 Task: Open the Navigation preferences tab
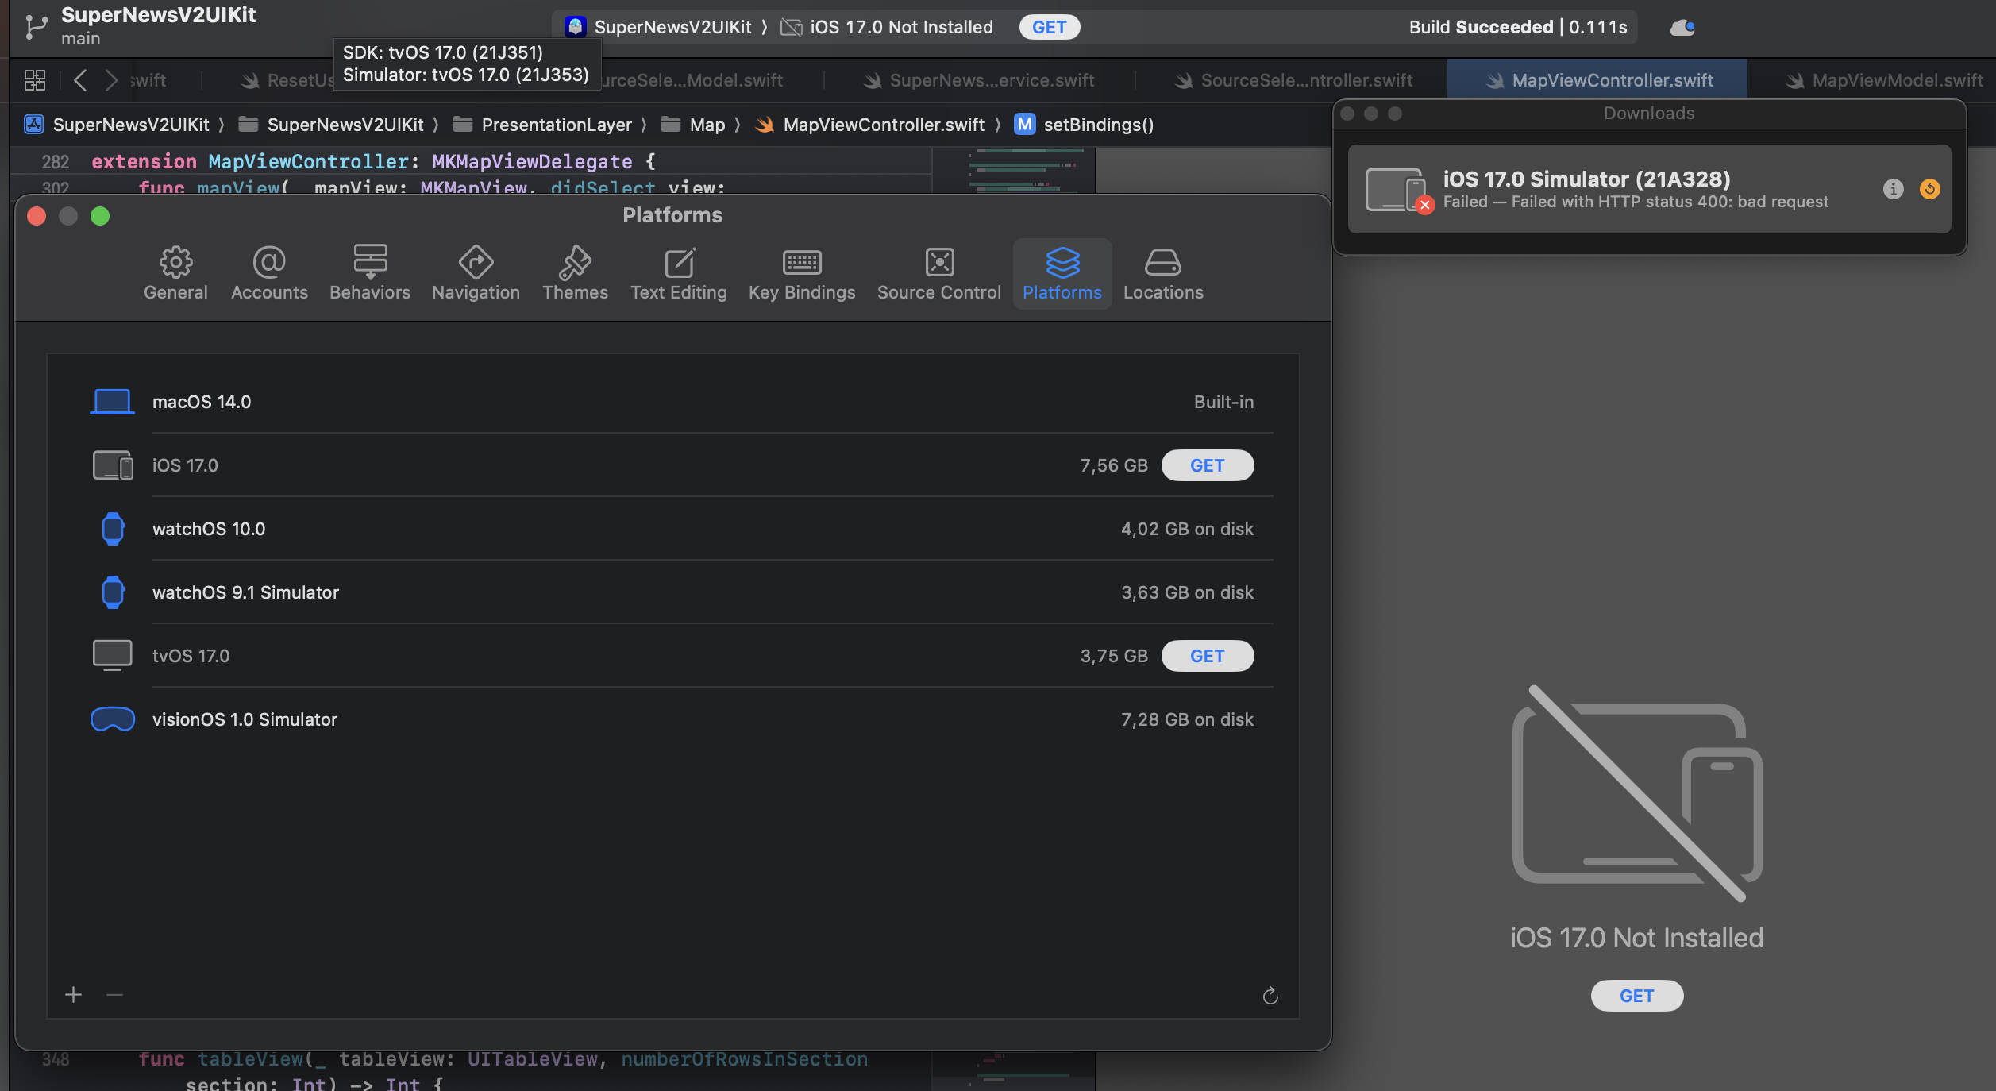tap(476, 273)
